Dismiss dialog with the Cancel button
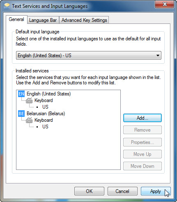177x202 pixels. click(x=122, y=191)
